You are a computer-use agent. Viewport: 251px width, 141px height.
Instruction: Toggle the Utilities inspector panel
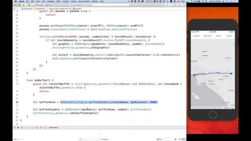coord(184,5)
